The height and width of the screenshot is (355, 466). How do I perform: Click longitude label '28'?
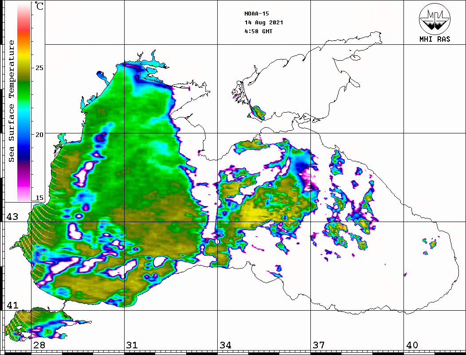pyautogui.click(x=39, y=345)
